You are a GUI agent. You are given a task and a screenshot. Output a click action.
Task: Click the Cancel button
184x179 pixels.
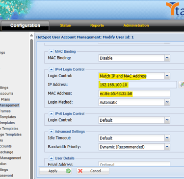(93, 171)
